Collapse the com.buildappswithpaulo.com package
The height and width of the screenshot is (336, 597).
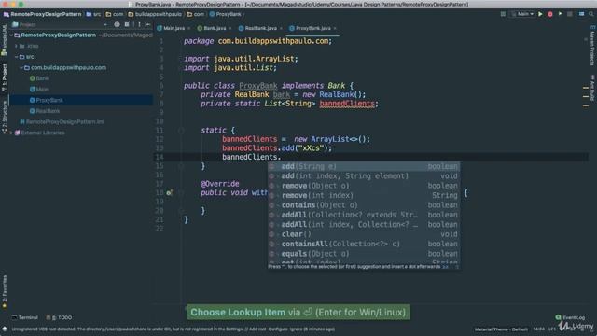pos(21,67)
